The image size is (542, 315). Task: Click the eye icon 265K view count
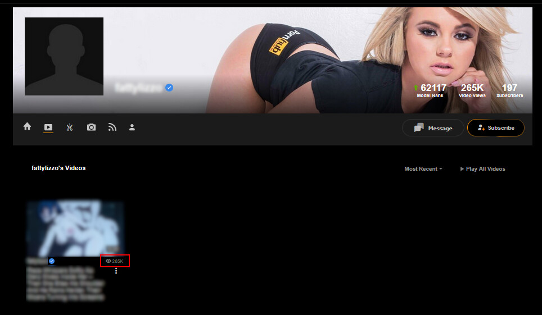click(114, 261)
